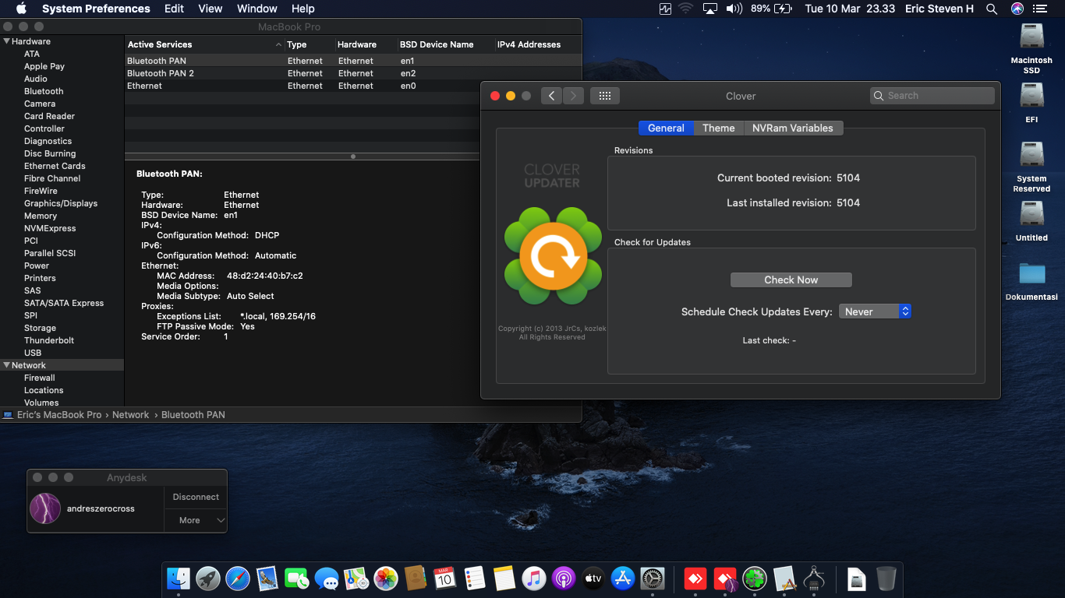
Task: Select Graphics/Displays in the sidebar
Action: point(61,203)
